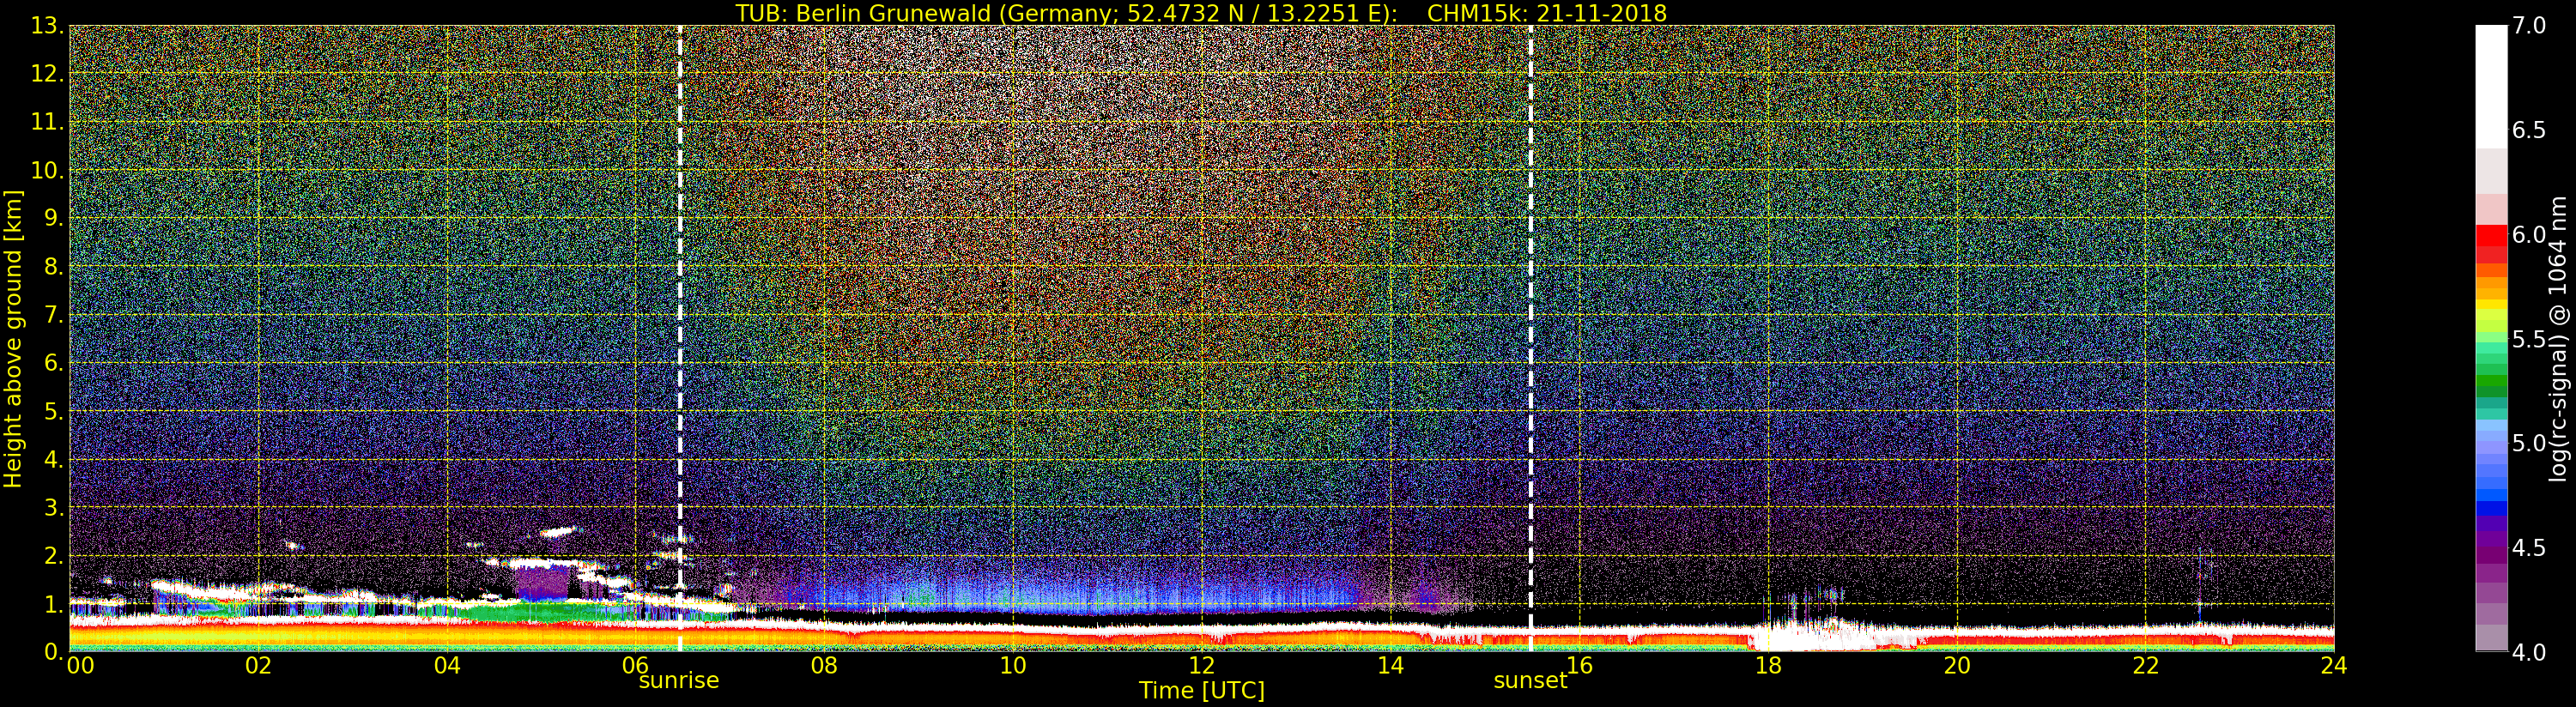Image resolution: width=2576 pixels, height=707 pixels.
Task: Click the 13 km tick on the height axis
Action: pos(46,26)
